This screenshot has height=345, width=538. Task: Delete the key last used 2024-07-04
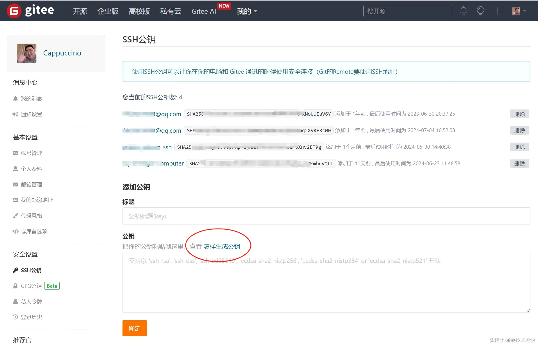(x=520, y=130)
